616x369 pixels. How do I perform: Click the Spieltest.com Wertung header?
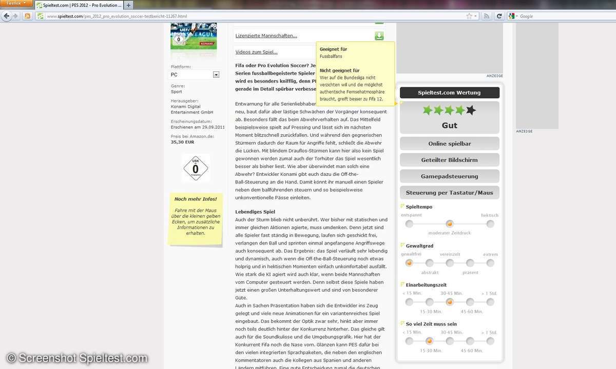tap(449, 93)
